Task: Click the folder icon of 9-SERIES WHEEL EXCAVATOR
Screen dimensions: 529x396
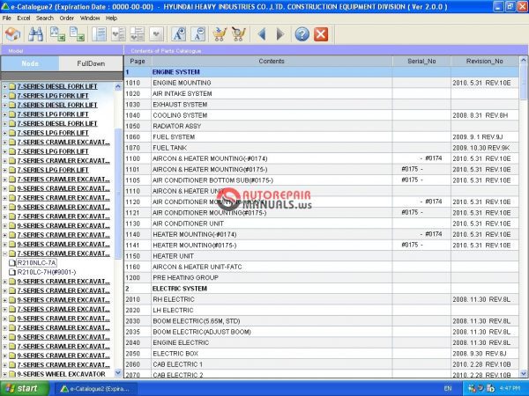Action: tap(12, 374)
